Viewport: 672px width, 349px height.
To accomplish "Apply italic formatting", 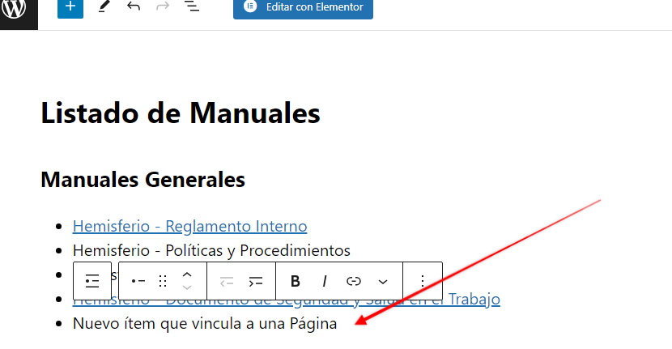I will (325, 282).
